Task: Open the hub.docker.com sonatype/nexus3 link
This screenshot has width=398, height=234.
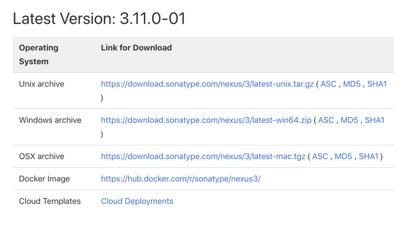Action: pos(181,179)
